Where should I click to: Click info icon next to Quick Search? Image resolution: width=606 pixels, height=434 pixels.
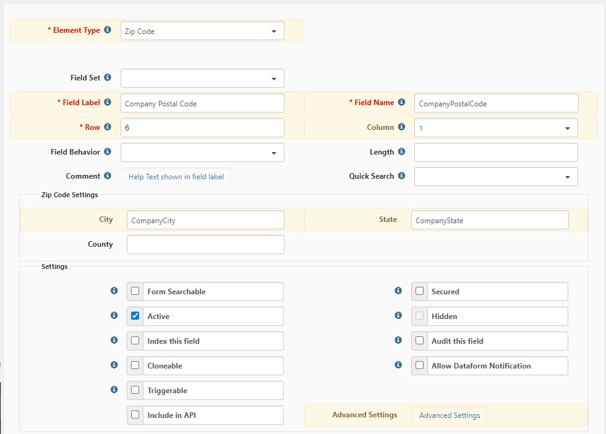pyautogui.click(x=401, y=176)
